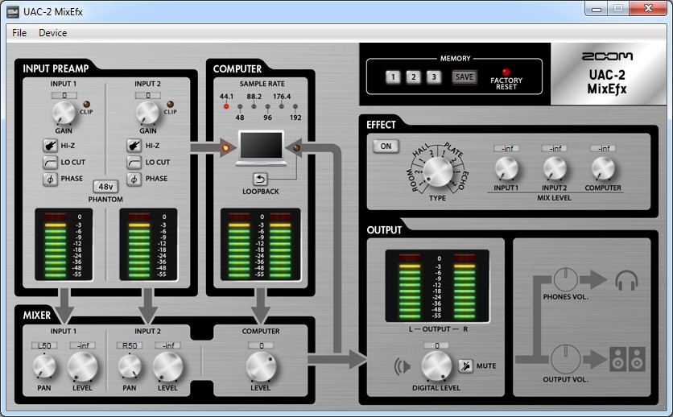Screen dimensions: 673x417
Task: Click the Factory Reset red LED
Action: (x=506, y=72)
